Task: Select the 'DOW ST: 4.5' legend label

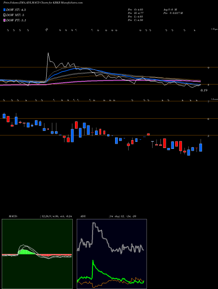Action: 16,10
